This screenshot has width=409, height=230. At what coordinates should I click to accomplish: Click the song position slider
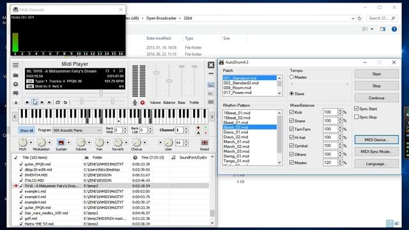[101, 93]
